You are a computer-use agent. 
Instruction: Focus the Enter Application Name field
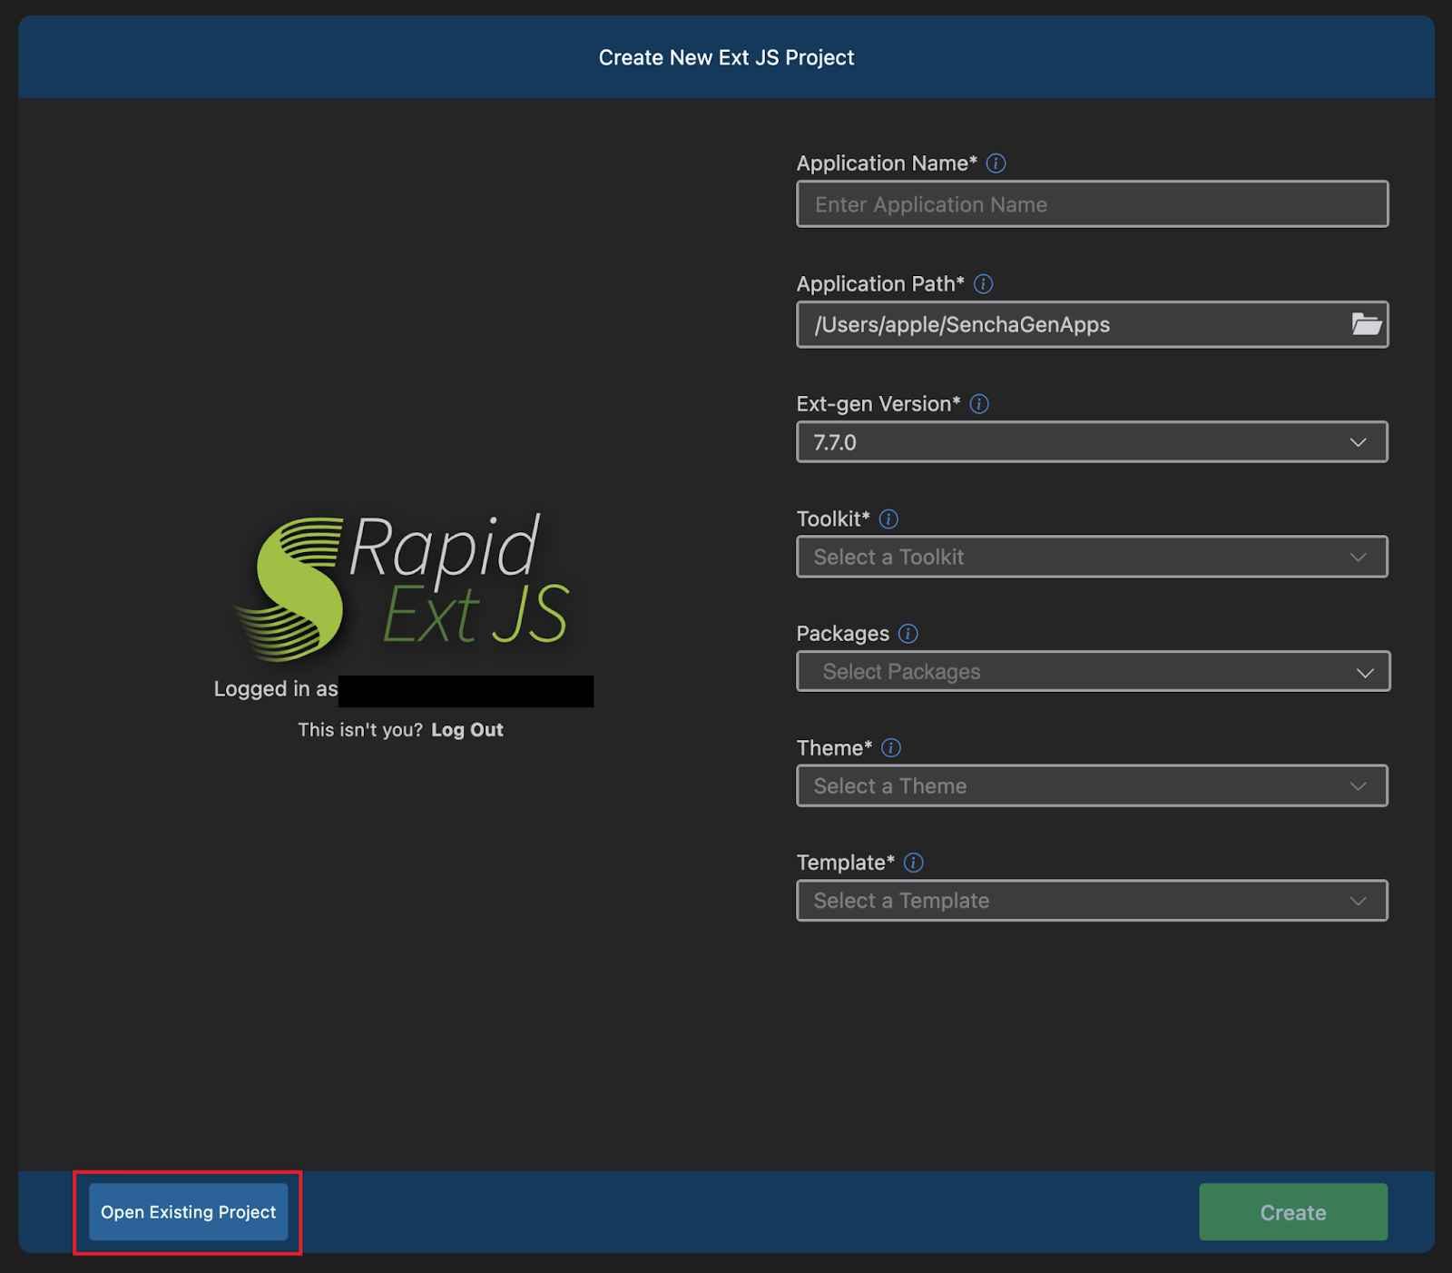click(x=1092, y=204)
